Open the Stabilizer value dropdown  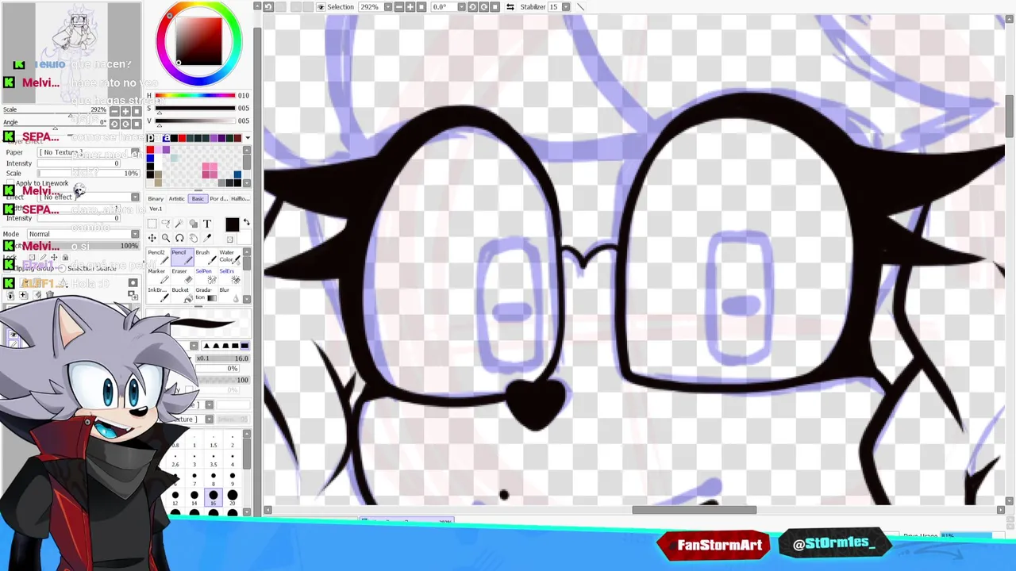tap(566, 6)
